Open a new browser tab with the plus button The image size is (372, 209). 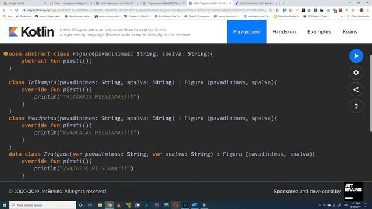[x=284, y=3]
